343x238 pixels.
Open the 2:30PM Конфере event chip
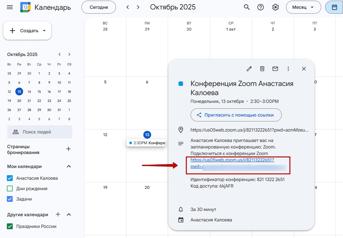pos(146,143)
